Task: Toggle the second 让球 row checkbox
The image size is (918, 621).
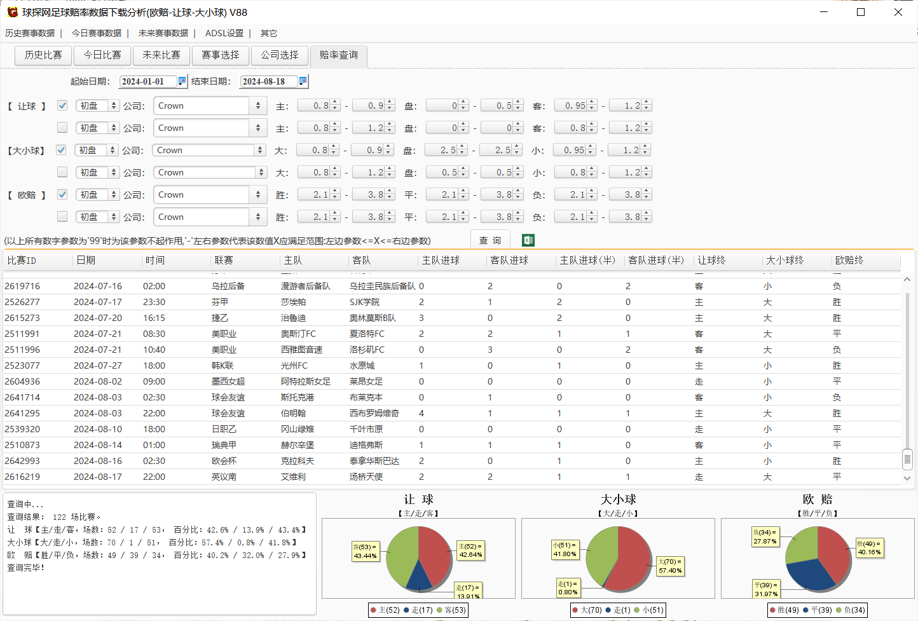Action: click(62, 128)
